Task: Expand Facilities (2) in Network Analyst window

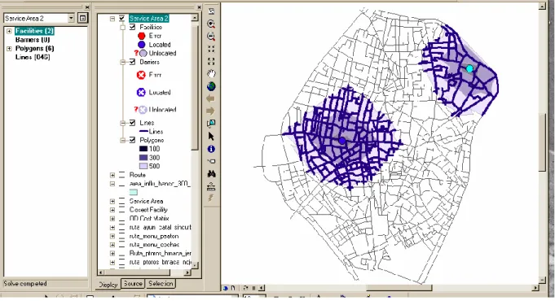Action: pyautogui.click(x=9, y=31)
